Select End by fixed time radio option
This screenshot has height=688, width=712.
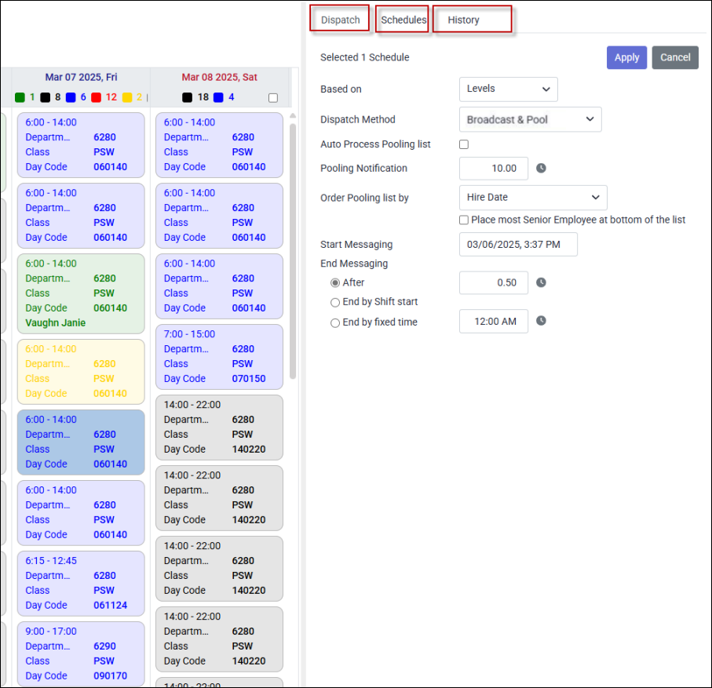335,322
